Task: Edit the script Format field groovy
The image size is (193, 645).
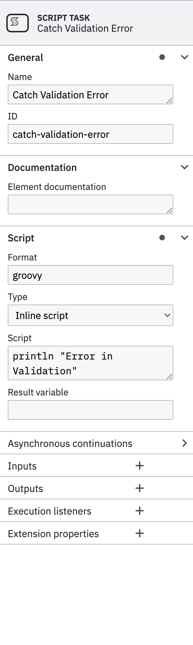Action: (x=91, y=275)
